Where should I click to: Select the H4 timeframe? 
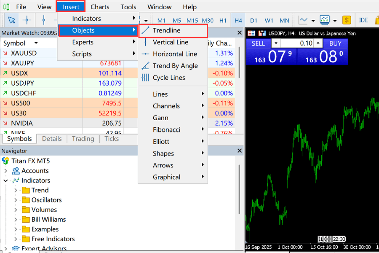pos(238,21)
